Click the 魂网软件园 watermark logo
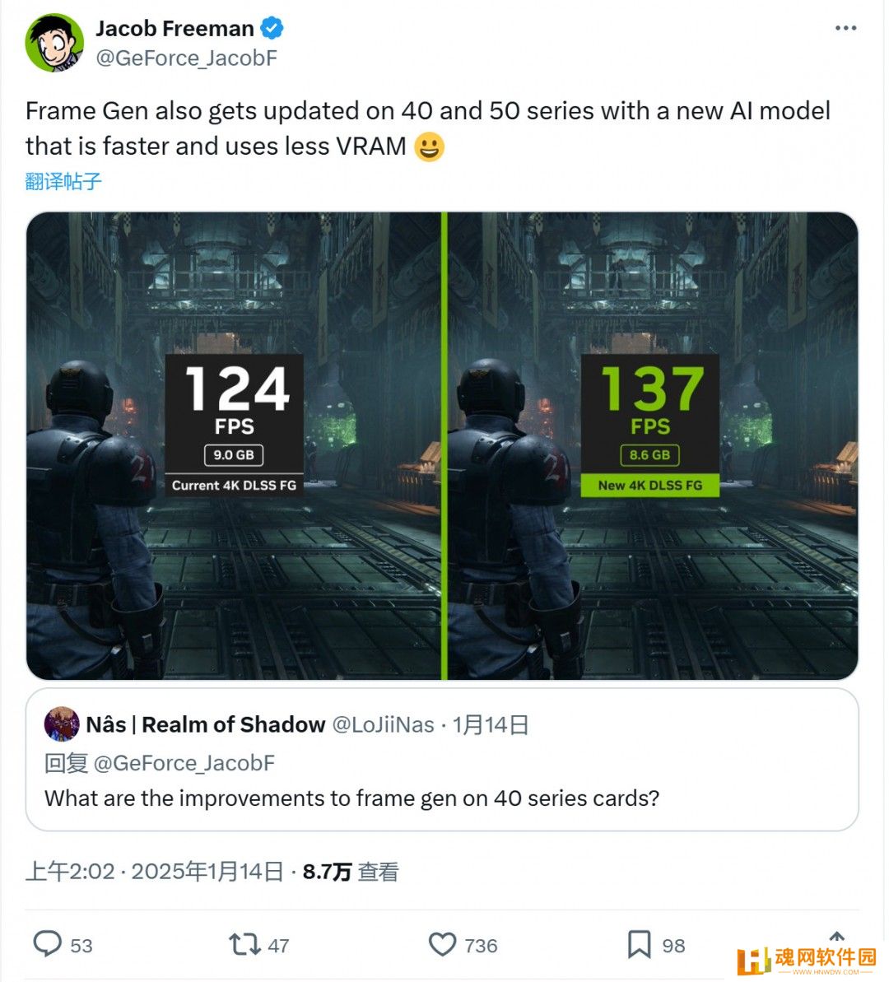Image resolution: width=889 pixels, height=982 pixels. (x=808, y=960)
